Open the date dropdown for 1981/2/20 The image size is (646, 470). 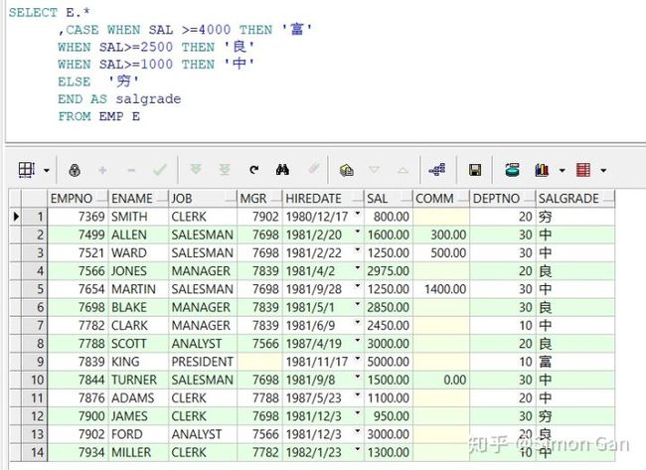pos(357,232)
